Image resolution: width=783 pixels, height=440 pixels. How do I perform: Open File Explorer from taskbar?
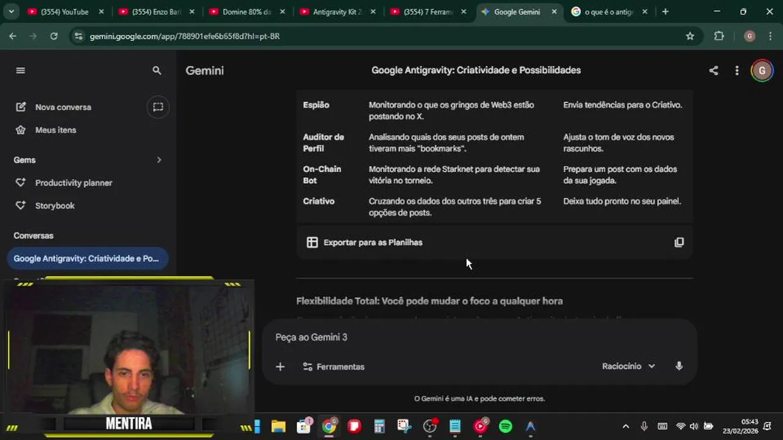[x=278, y=427]
